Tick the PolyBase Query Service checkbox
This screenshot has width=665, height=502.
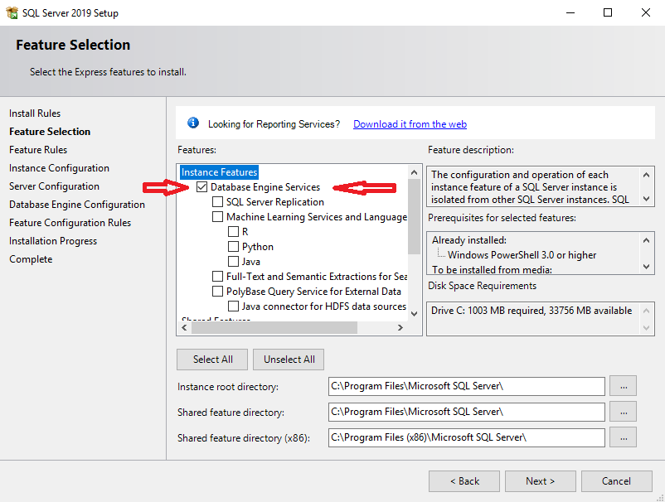tap(217, 292)
